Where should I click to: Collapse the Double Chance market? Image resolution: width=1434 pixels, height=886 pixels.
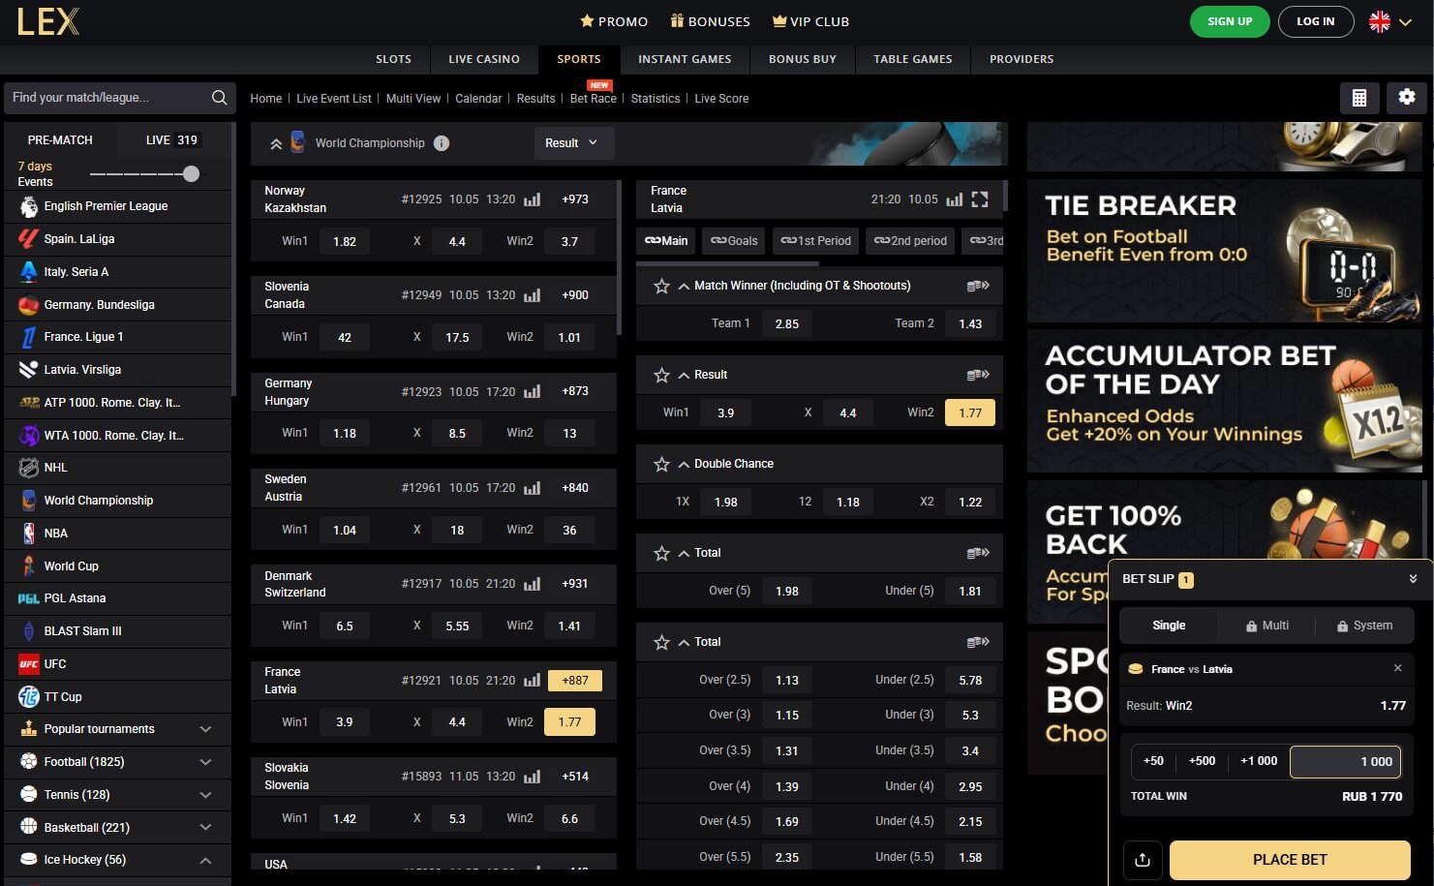point(684,465)
